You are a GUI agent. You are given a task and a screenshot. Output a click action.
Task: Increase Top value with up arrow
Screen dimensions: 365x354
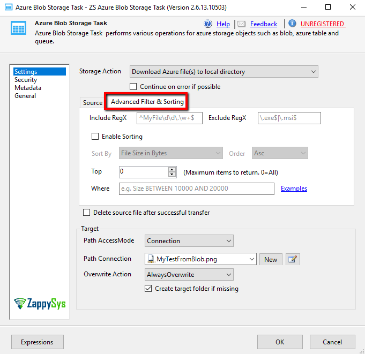click(x=172, y=170)
